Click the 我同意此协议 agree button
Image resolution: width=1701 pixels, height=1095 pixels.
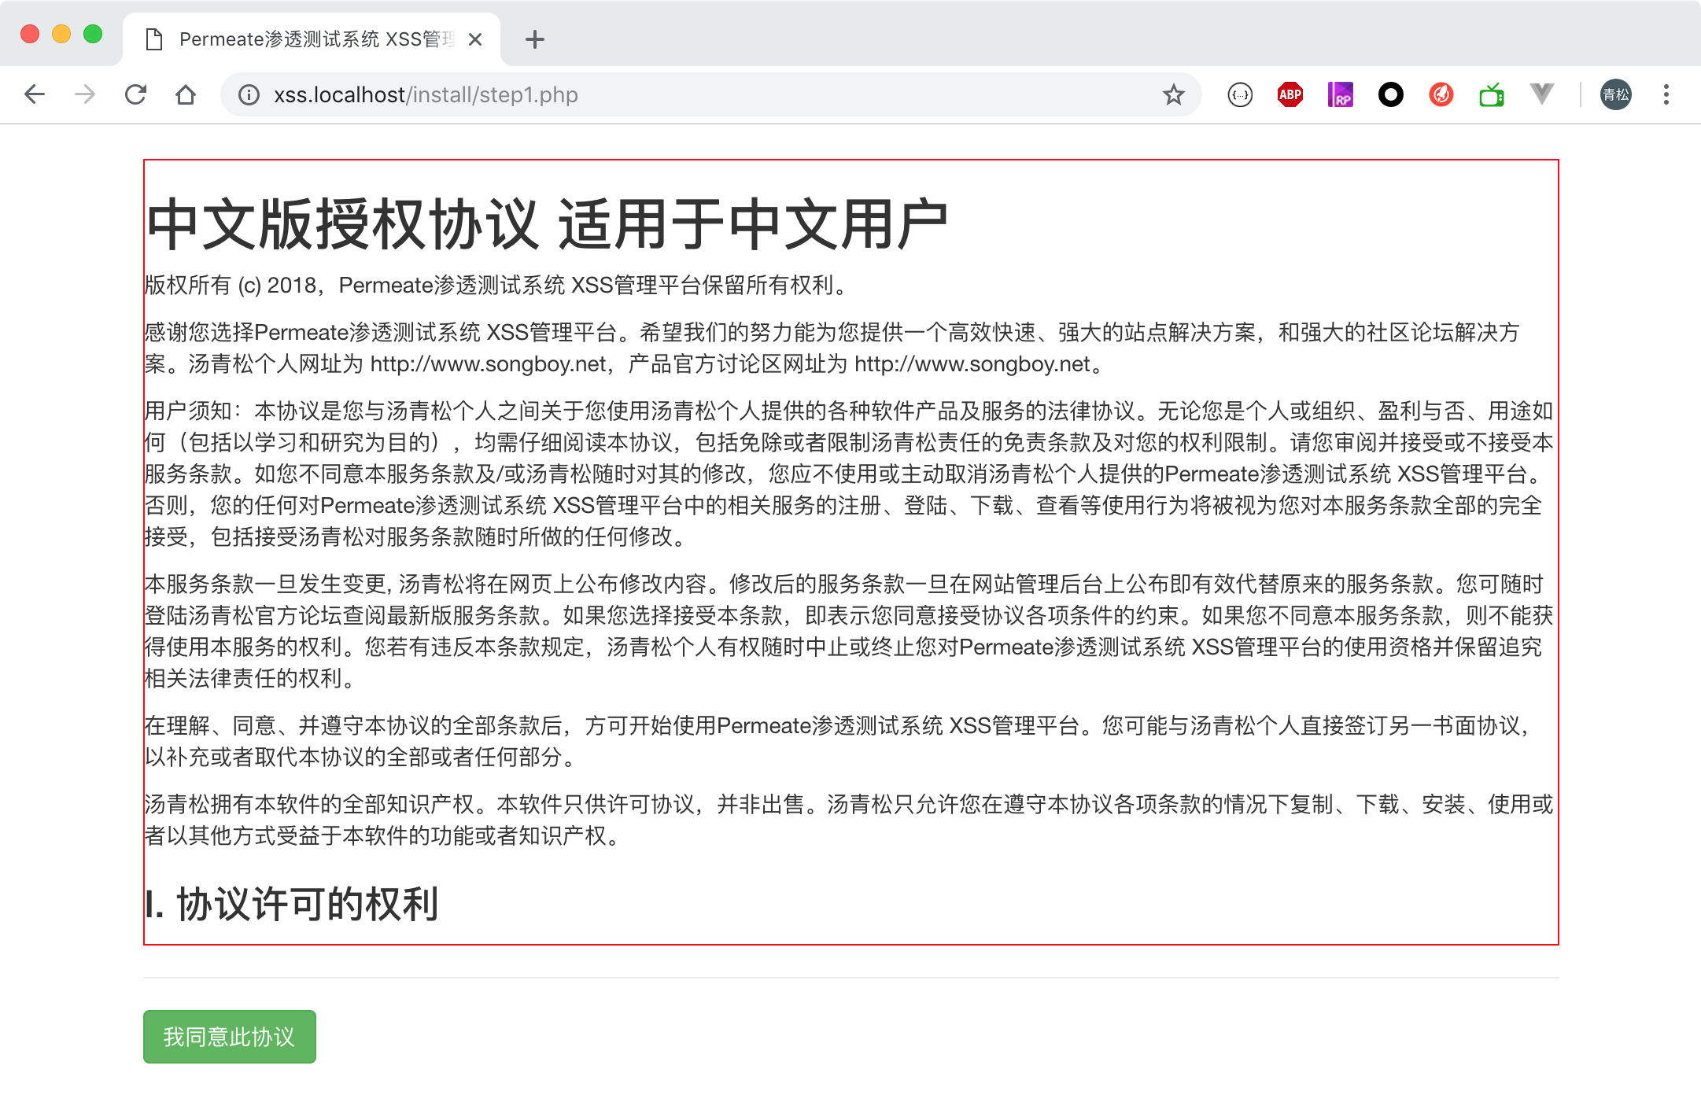click(229, 1036)
